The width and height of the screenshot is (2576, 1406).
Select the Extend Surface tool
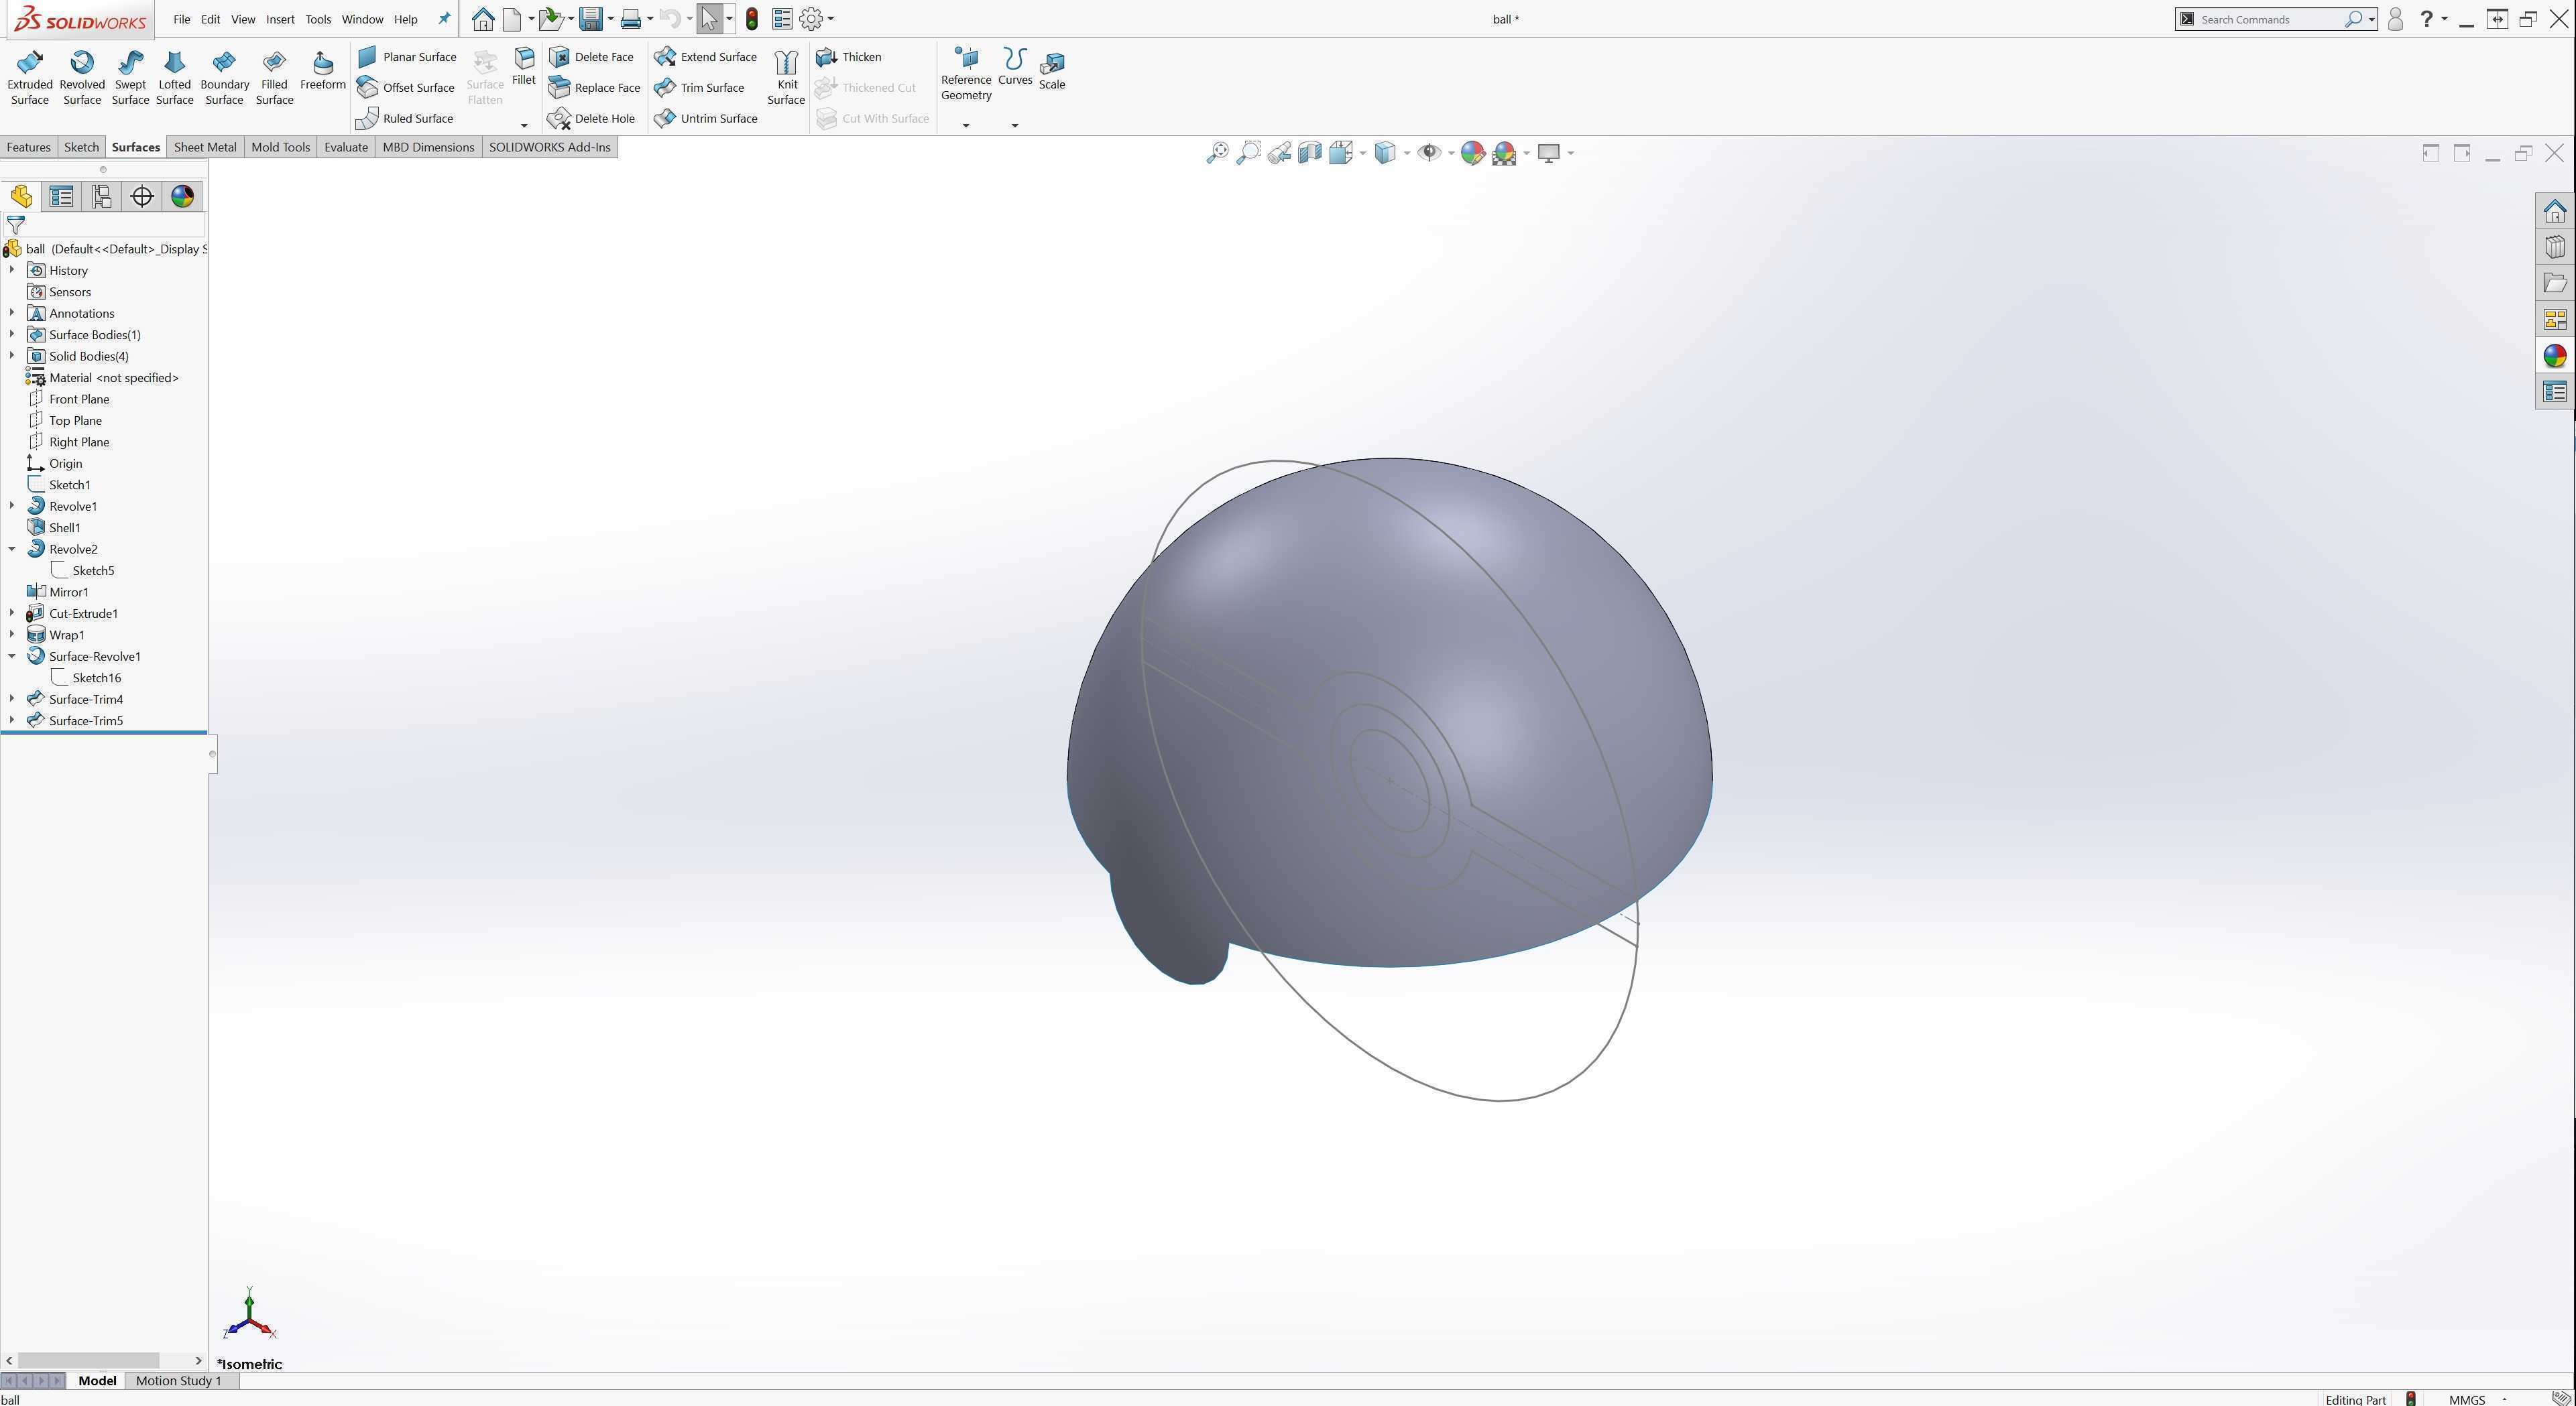click(x=705, y=57)
